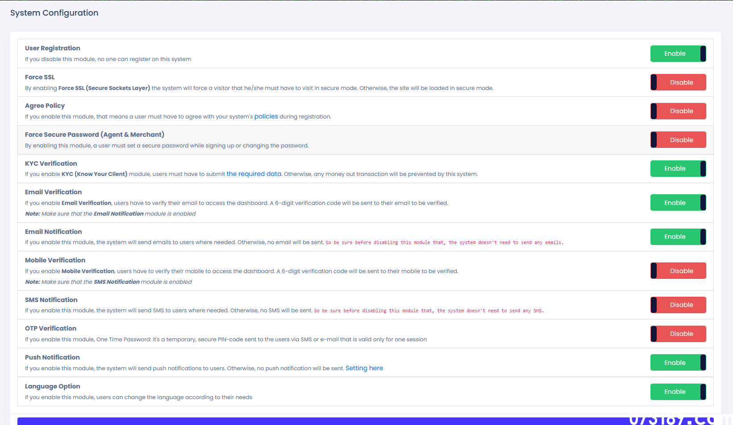This screenshot has width=733, height=425.
Task: Click the red SMS disabling warning text
Action: [429, 311]
